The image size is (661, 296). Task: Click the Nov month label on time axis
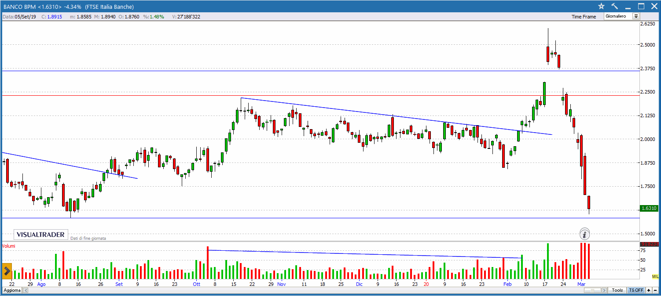[x=281, y=284]
